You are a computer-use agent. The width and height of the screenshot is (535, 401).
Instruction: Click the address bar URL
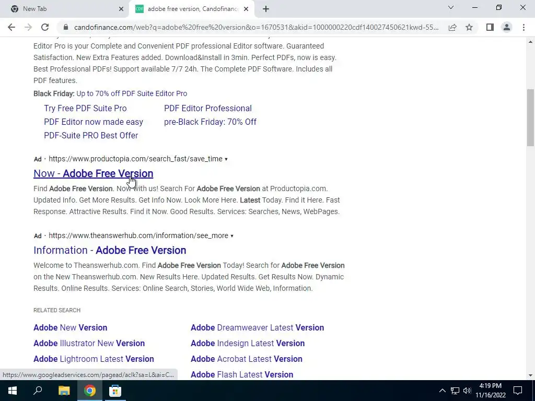256,27
